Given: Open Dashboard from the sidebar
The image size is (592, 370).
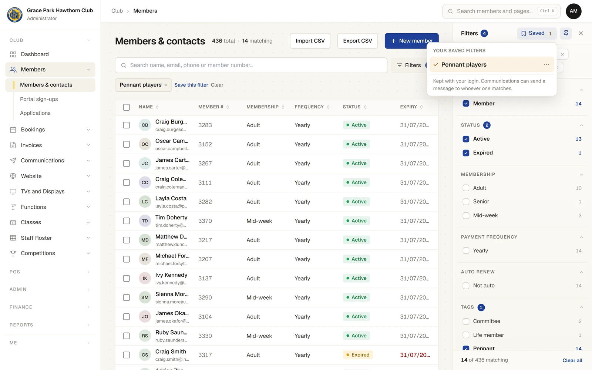Looking at the screenshot, I should [50, 54].
